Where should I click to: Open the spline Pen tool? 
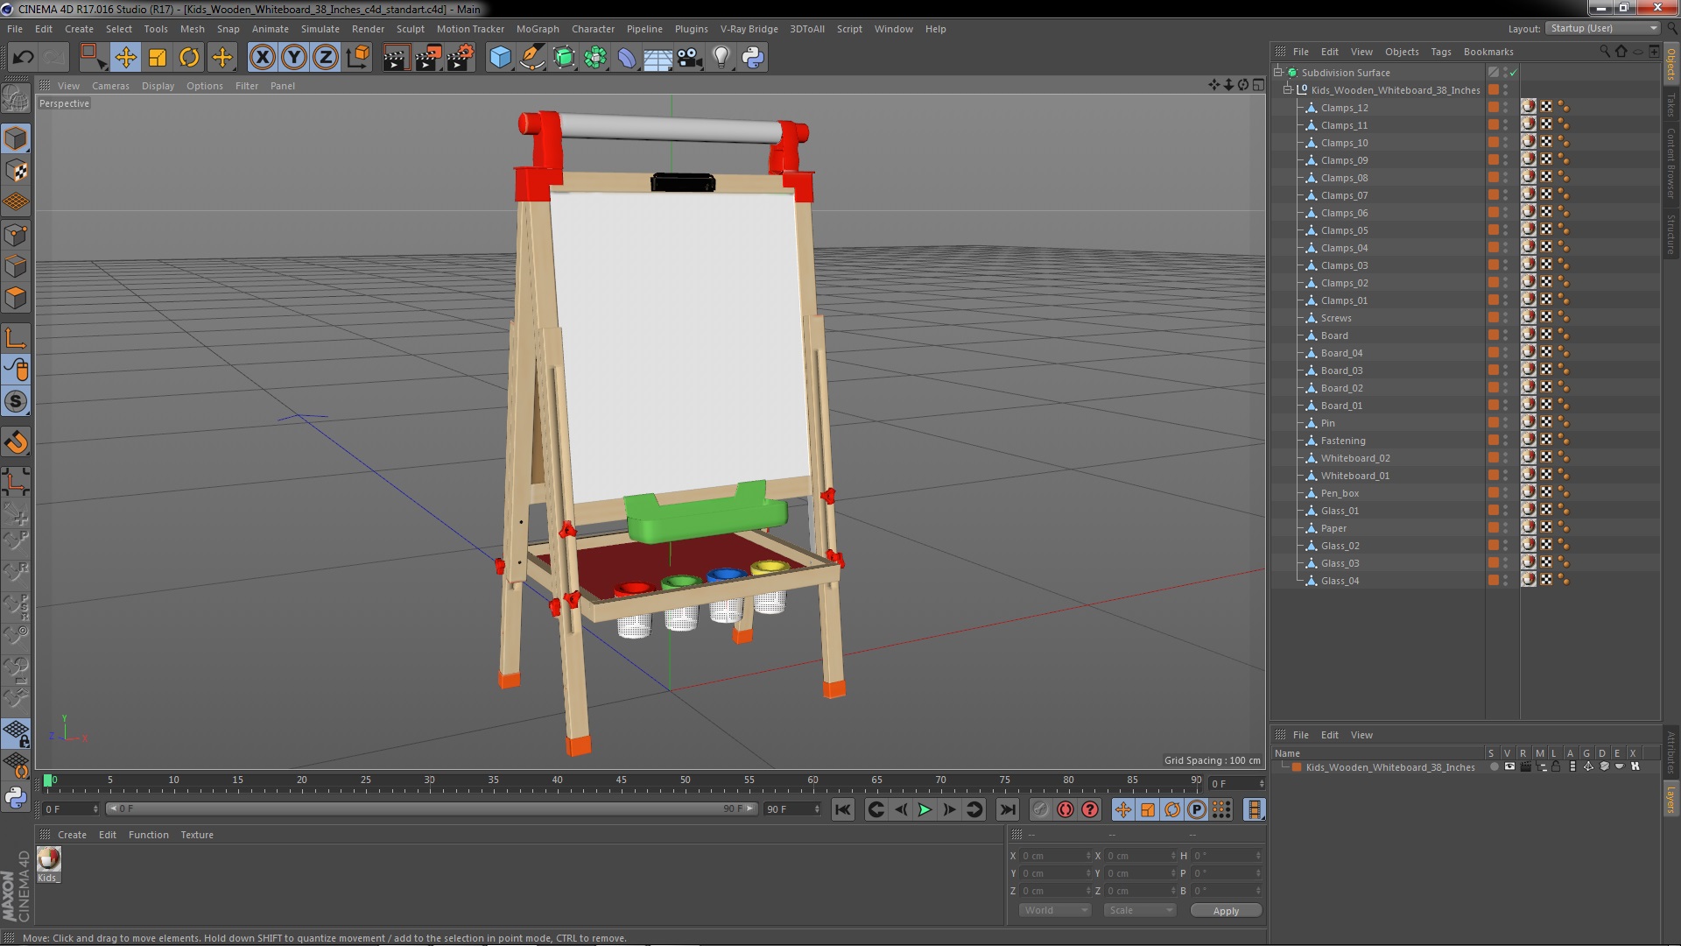click(531, 58)
